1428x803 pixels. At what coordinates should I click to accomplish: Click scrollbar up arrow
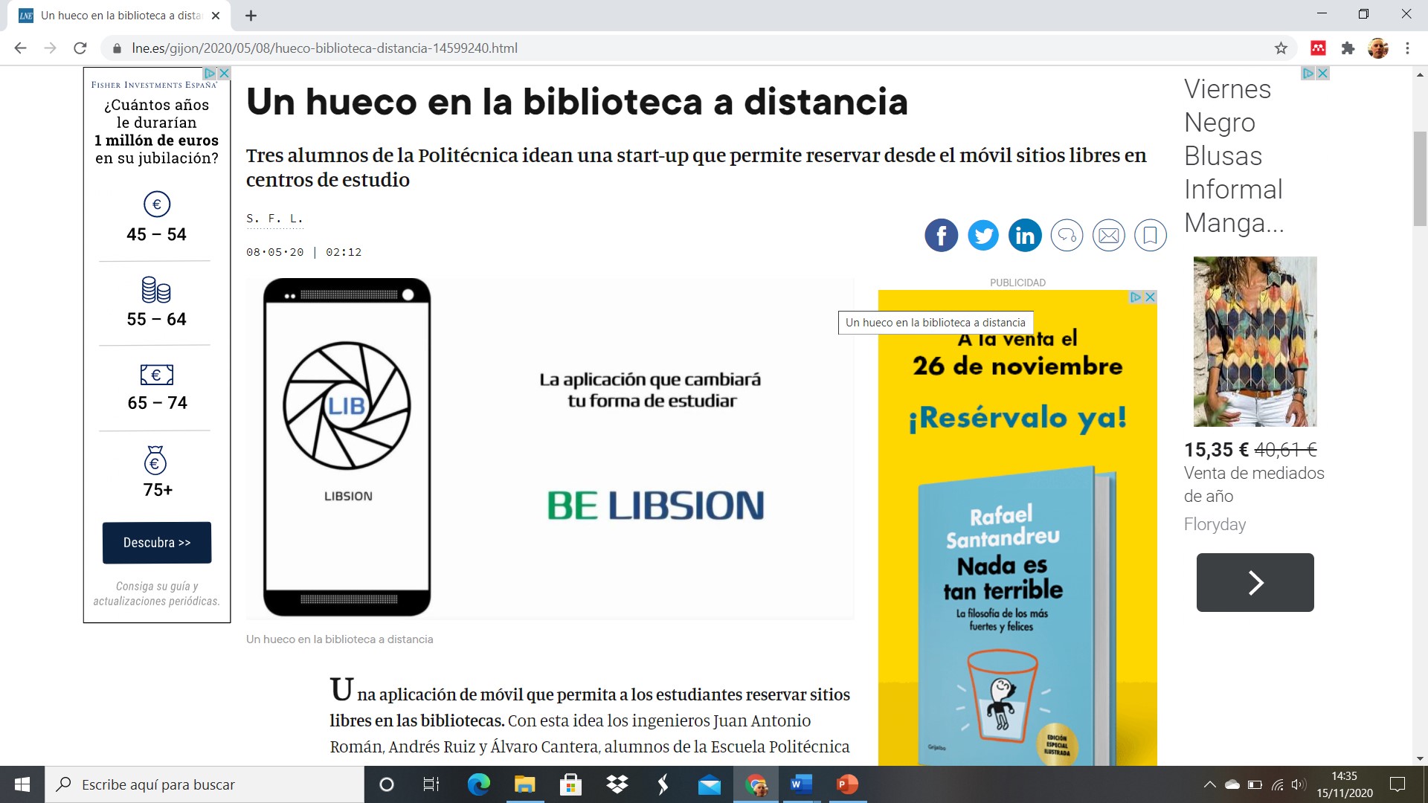(1420, 74)
